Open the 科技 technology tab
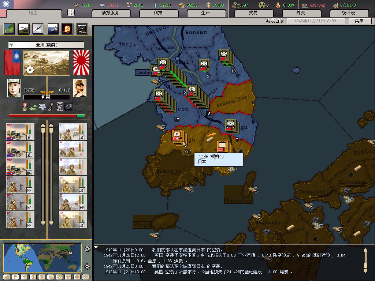The image size is (375, 281). click(158, 13)
